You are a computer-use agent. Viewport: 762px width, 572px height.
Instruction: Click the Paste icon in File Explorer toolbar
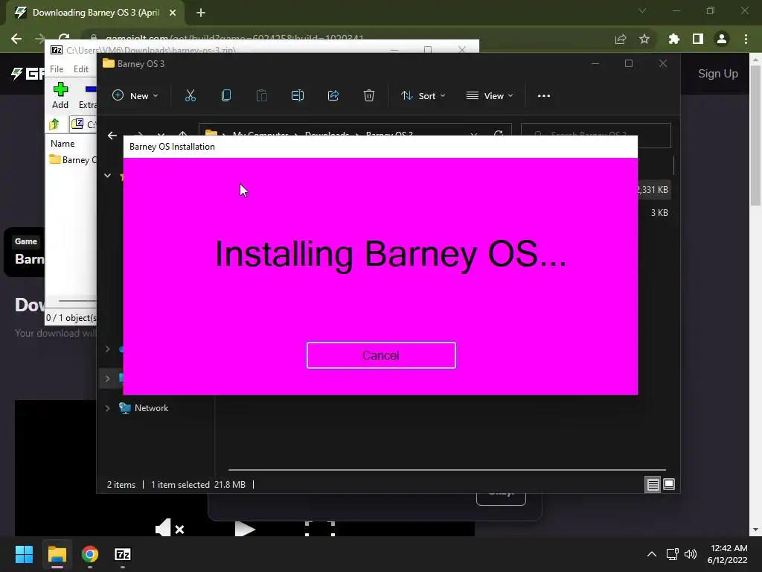(x=261, y=96)
